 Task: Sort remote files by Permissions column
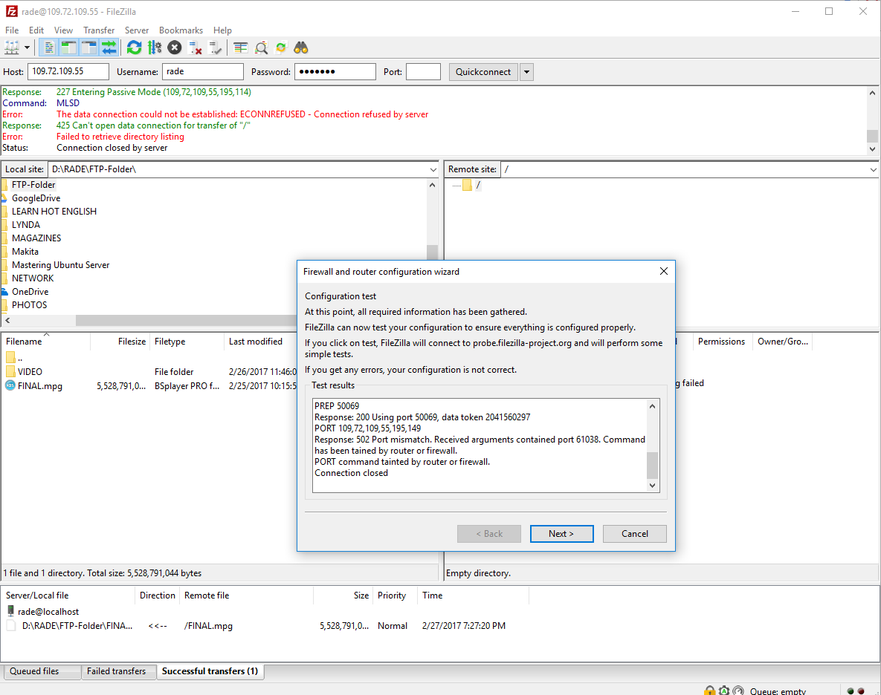click(721, 341)
